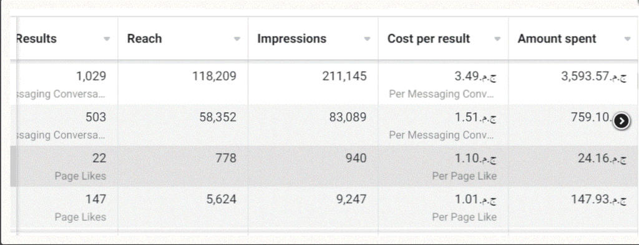Click the 58,352 reach value
639x245 pixels.
coord(218,117)
